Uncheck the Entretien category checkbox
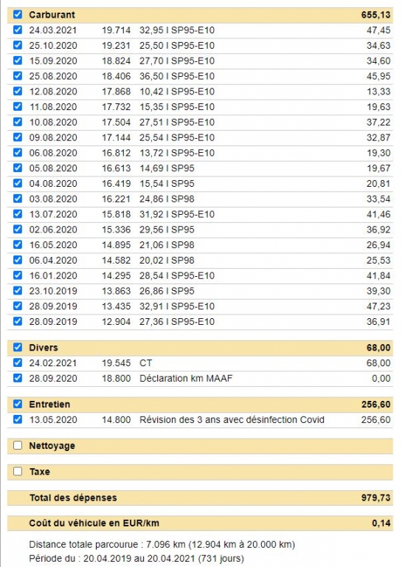 point(18,404)
